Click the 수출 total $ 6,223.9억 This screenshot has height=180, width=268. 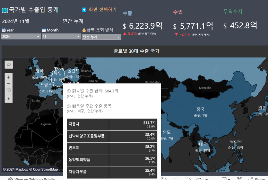142,26
